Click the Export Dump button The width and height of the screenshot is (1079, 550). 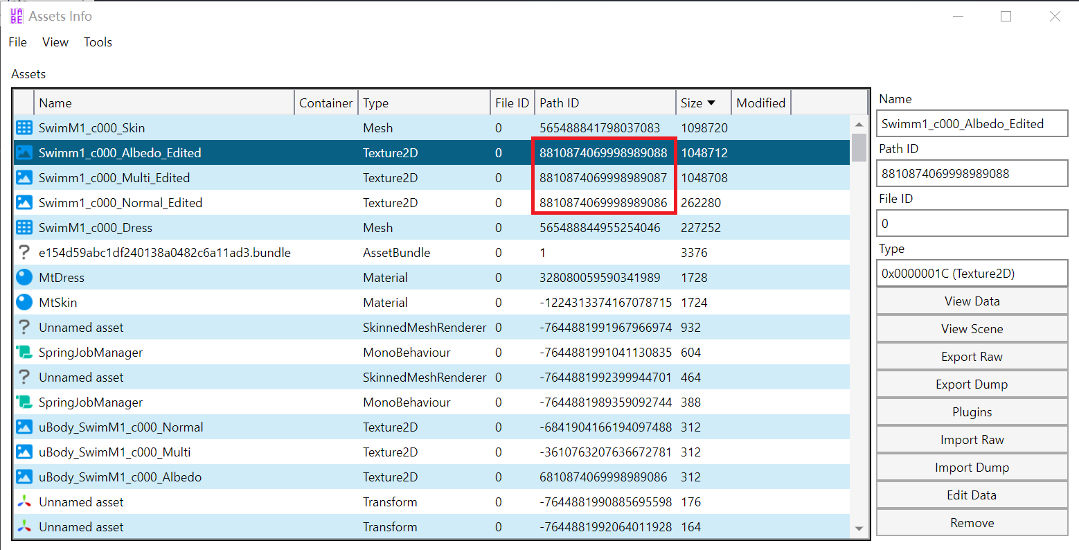972,384
